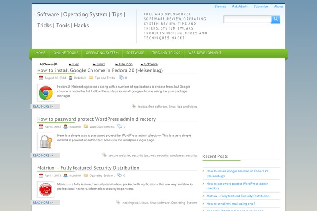Open the WEB DEVELOPMENT menu
317x211 pixels.
point(205,53)
